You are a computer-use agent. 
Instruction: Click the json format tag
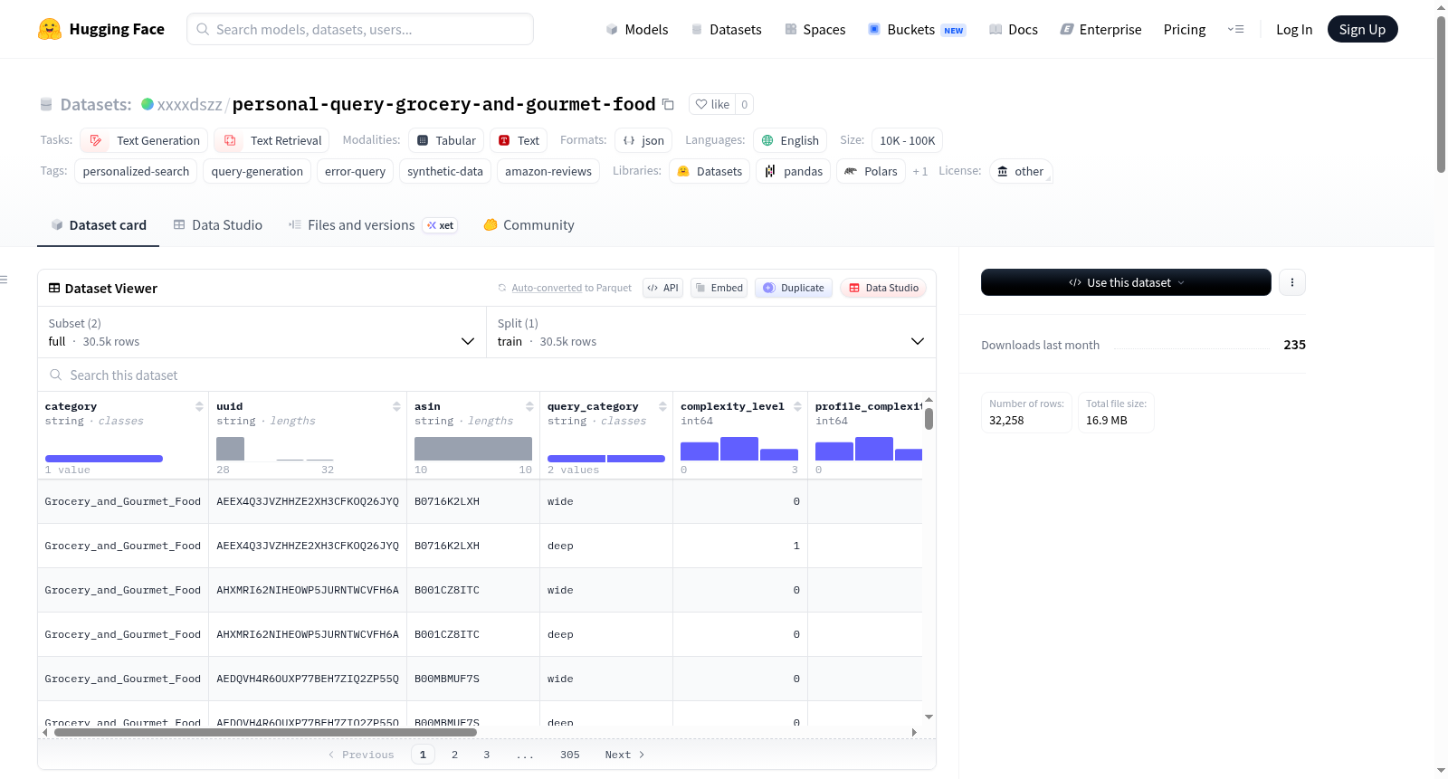tap(643, 140)
